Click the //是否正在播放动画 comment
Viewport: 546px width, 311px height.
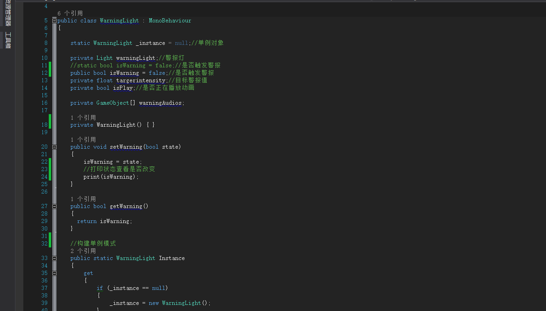165,88
